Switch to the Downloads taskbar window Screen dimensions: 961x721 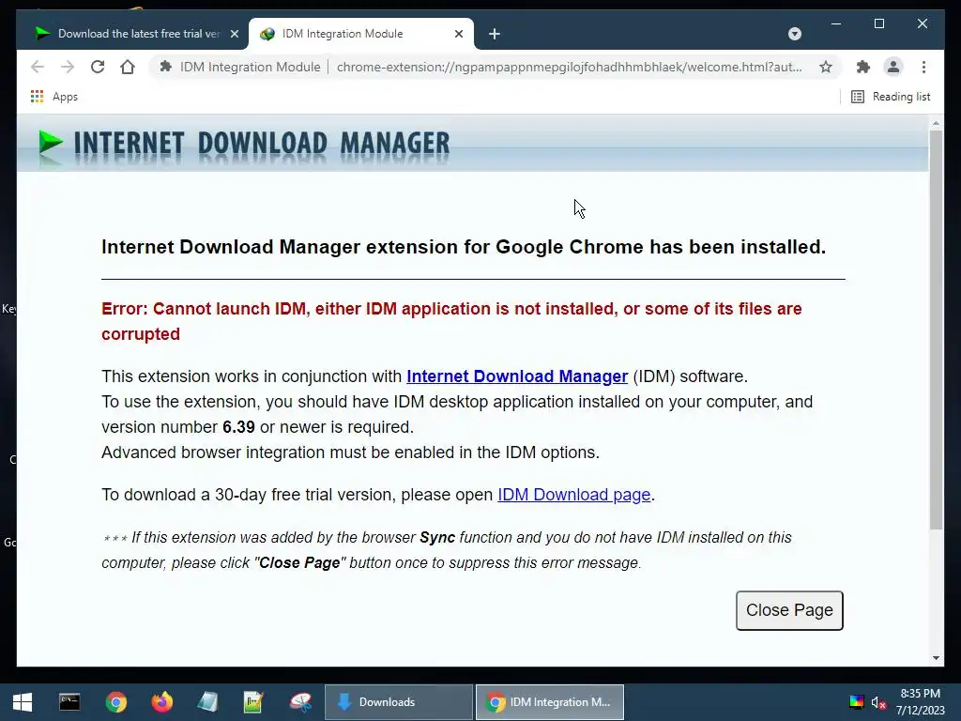point(398,702)
